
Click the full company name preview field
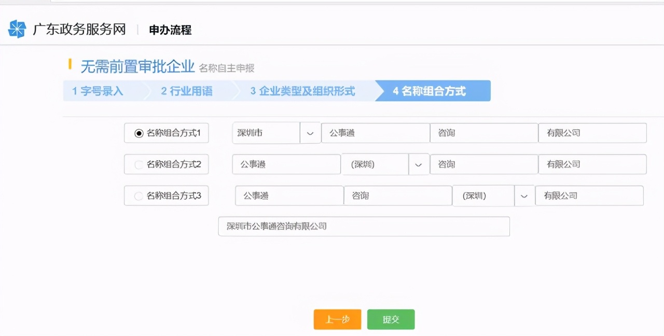[364, 227]
